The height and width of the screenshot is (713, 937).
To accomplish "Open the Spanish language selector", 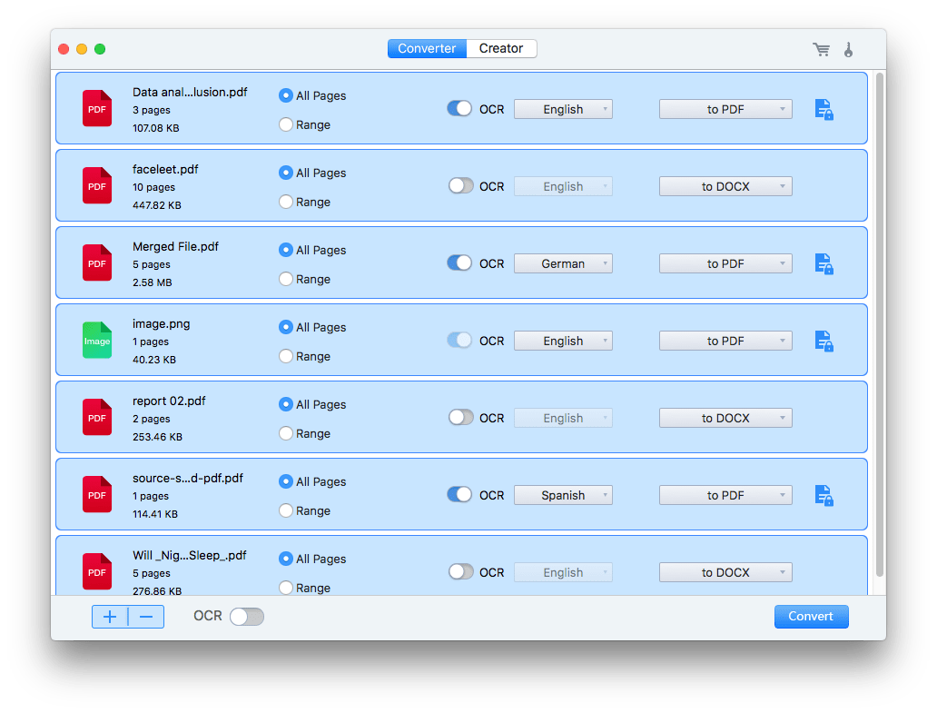I will [x=563, y=494].
